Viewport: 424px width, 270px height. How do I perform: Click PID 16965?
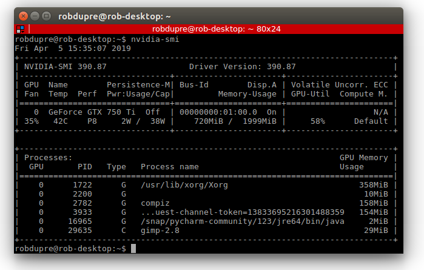80,221
